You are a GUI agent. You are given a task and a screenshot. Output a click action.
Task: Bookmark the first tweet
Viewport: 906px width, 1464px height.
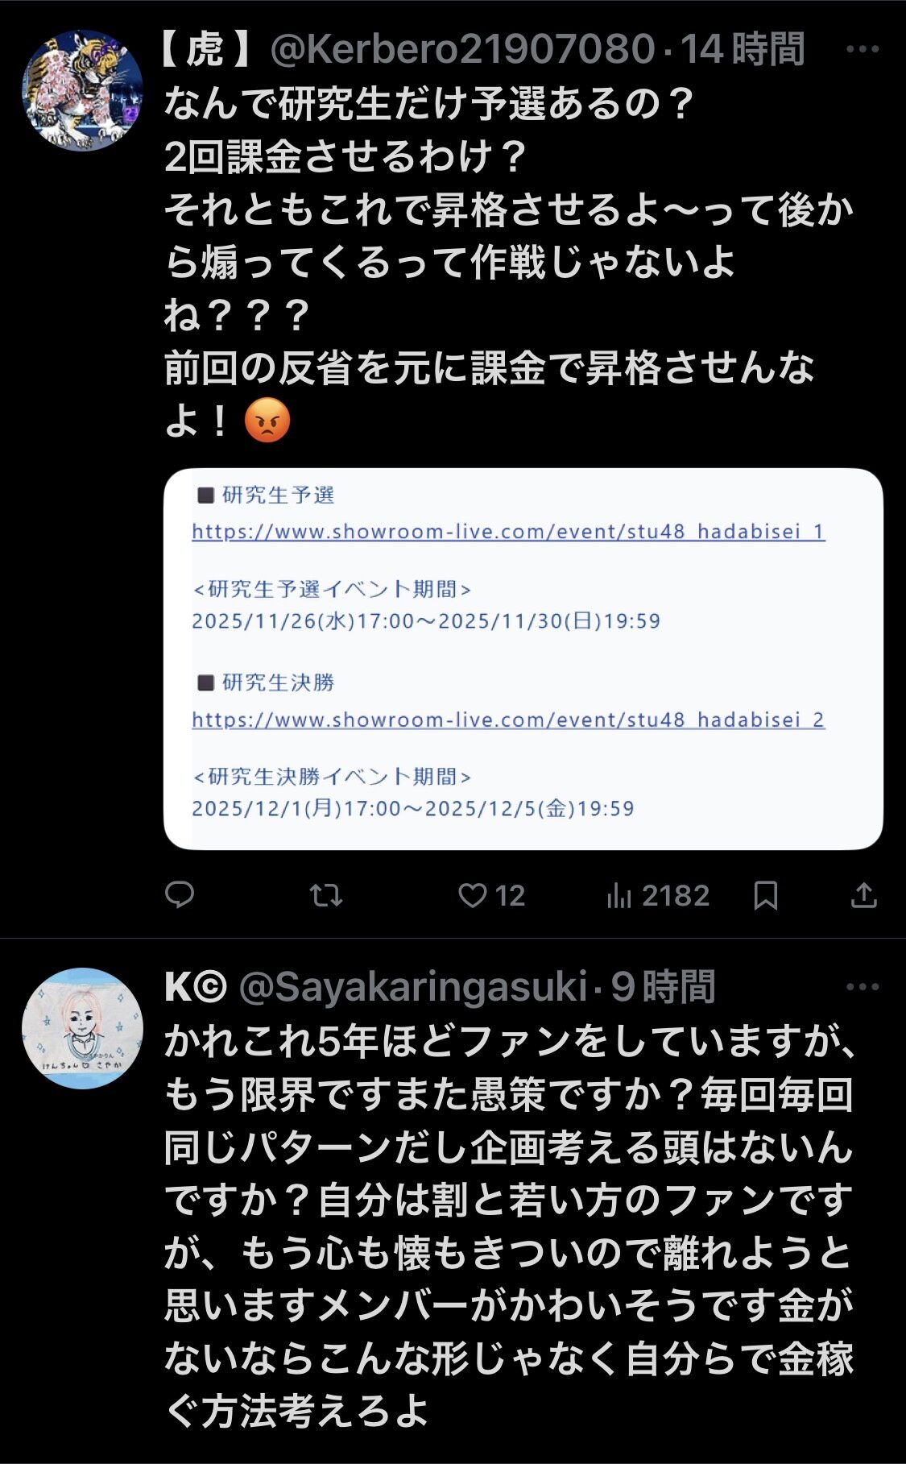pyautogui.click(x=766, y=895)
